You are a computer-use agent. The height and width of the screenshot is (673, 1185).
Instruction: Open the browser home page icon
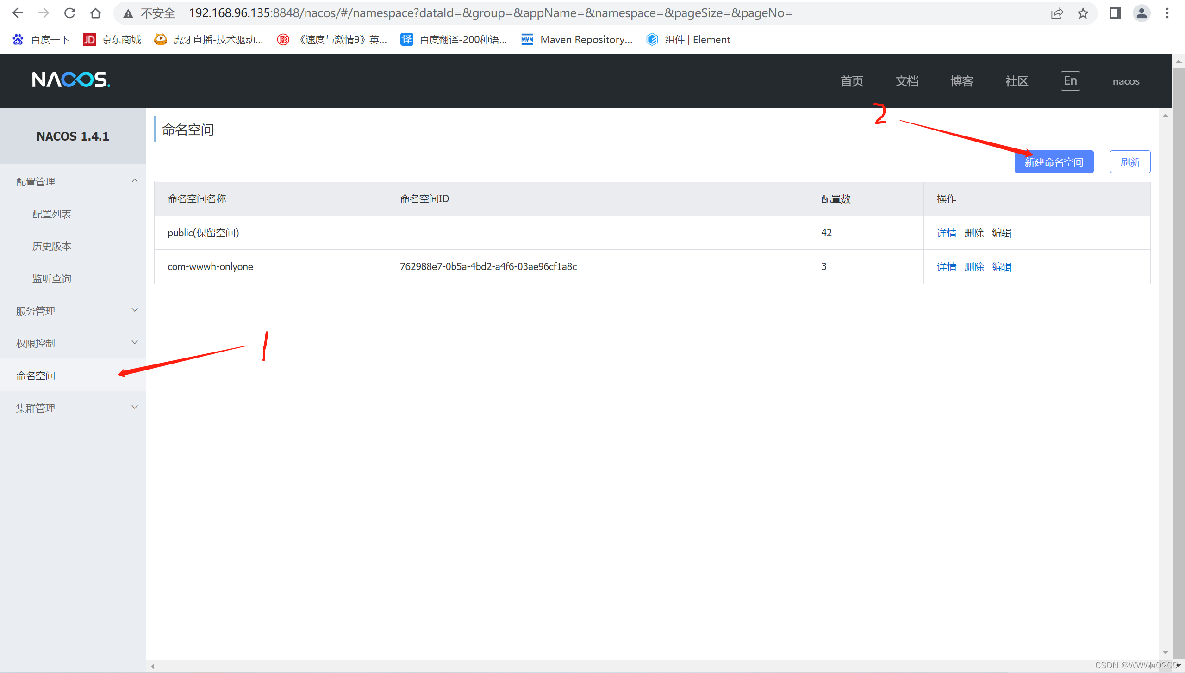coord(95,13)
